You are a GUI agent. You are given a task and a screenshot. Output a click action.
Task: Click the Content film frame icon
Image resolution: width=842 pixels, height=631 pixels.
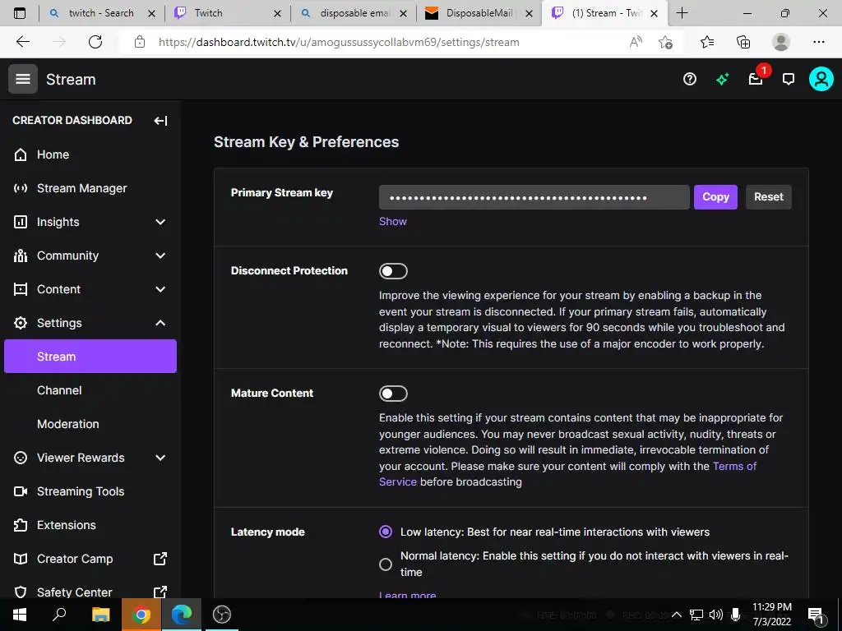coord(21,289)
